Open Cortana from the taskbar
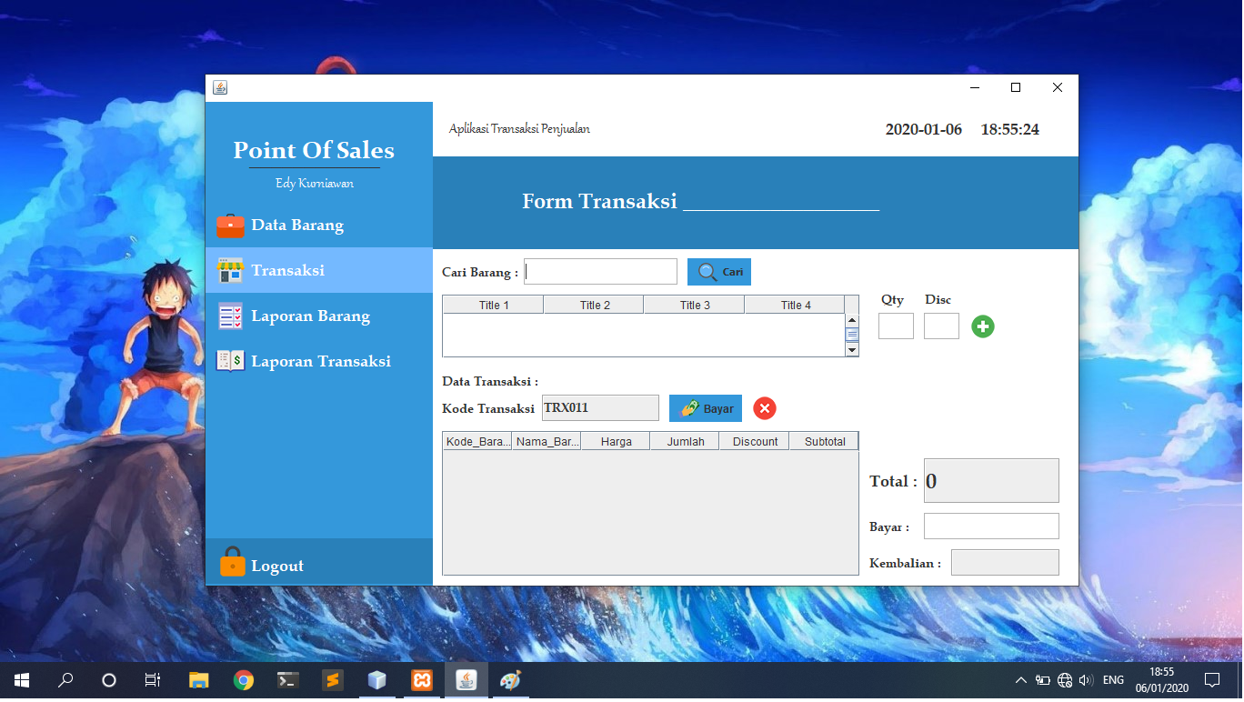This screenshot has width=1244, height=702. coord(109,679)
